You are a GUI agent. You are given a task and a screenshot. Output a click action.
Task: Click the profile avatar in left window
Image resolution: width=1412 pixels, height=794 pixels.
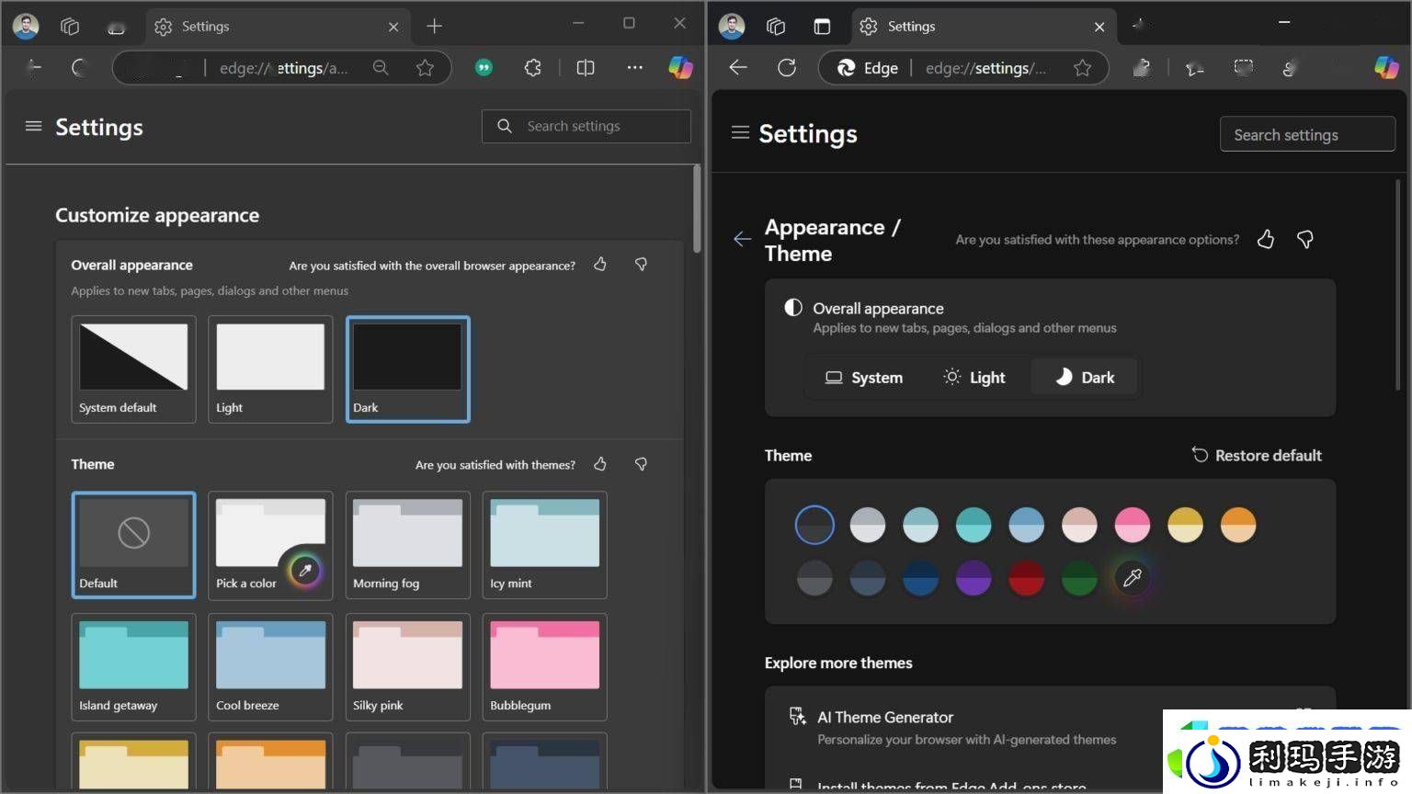(x=26, y=27)
